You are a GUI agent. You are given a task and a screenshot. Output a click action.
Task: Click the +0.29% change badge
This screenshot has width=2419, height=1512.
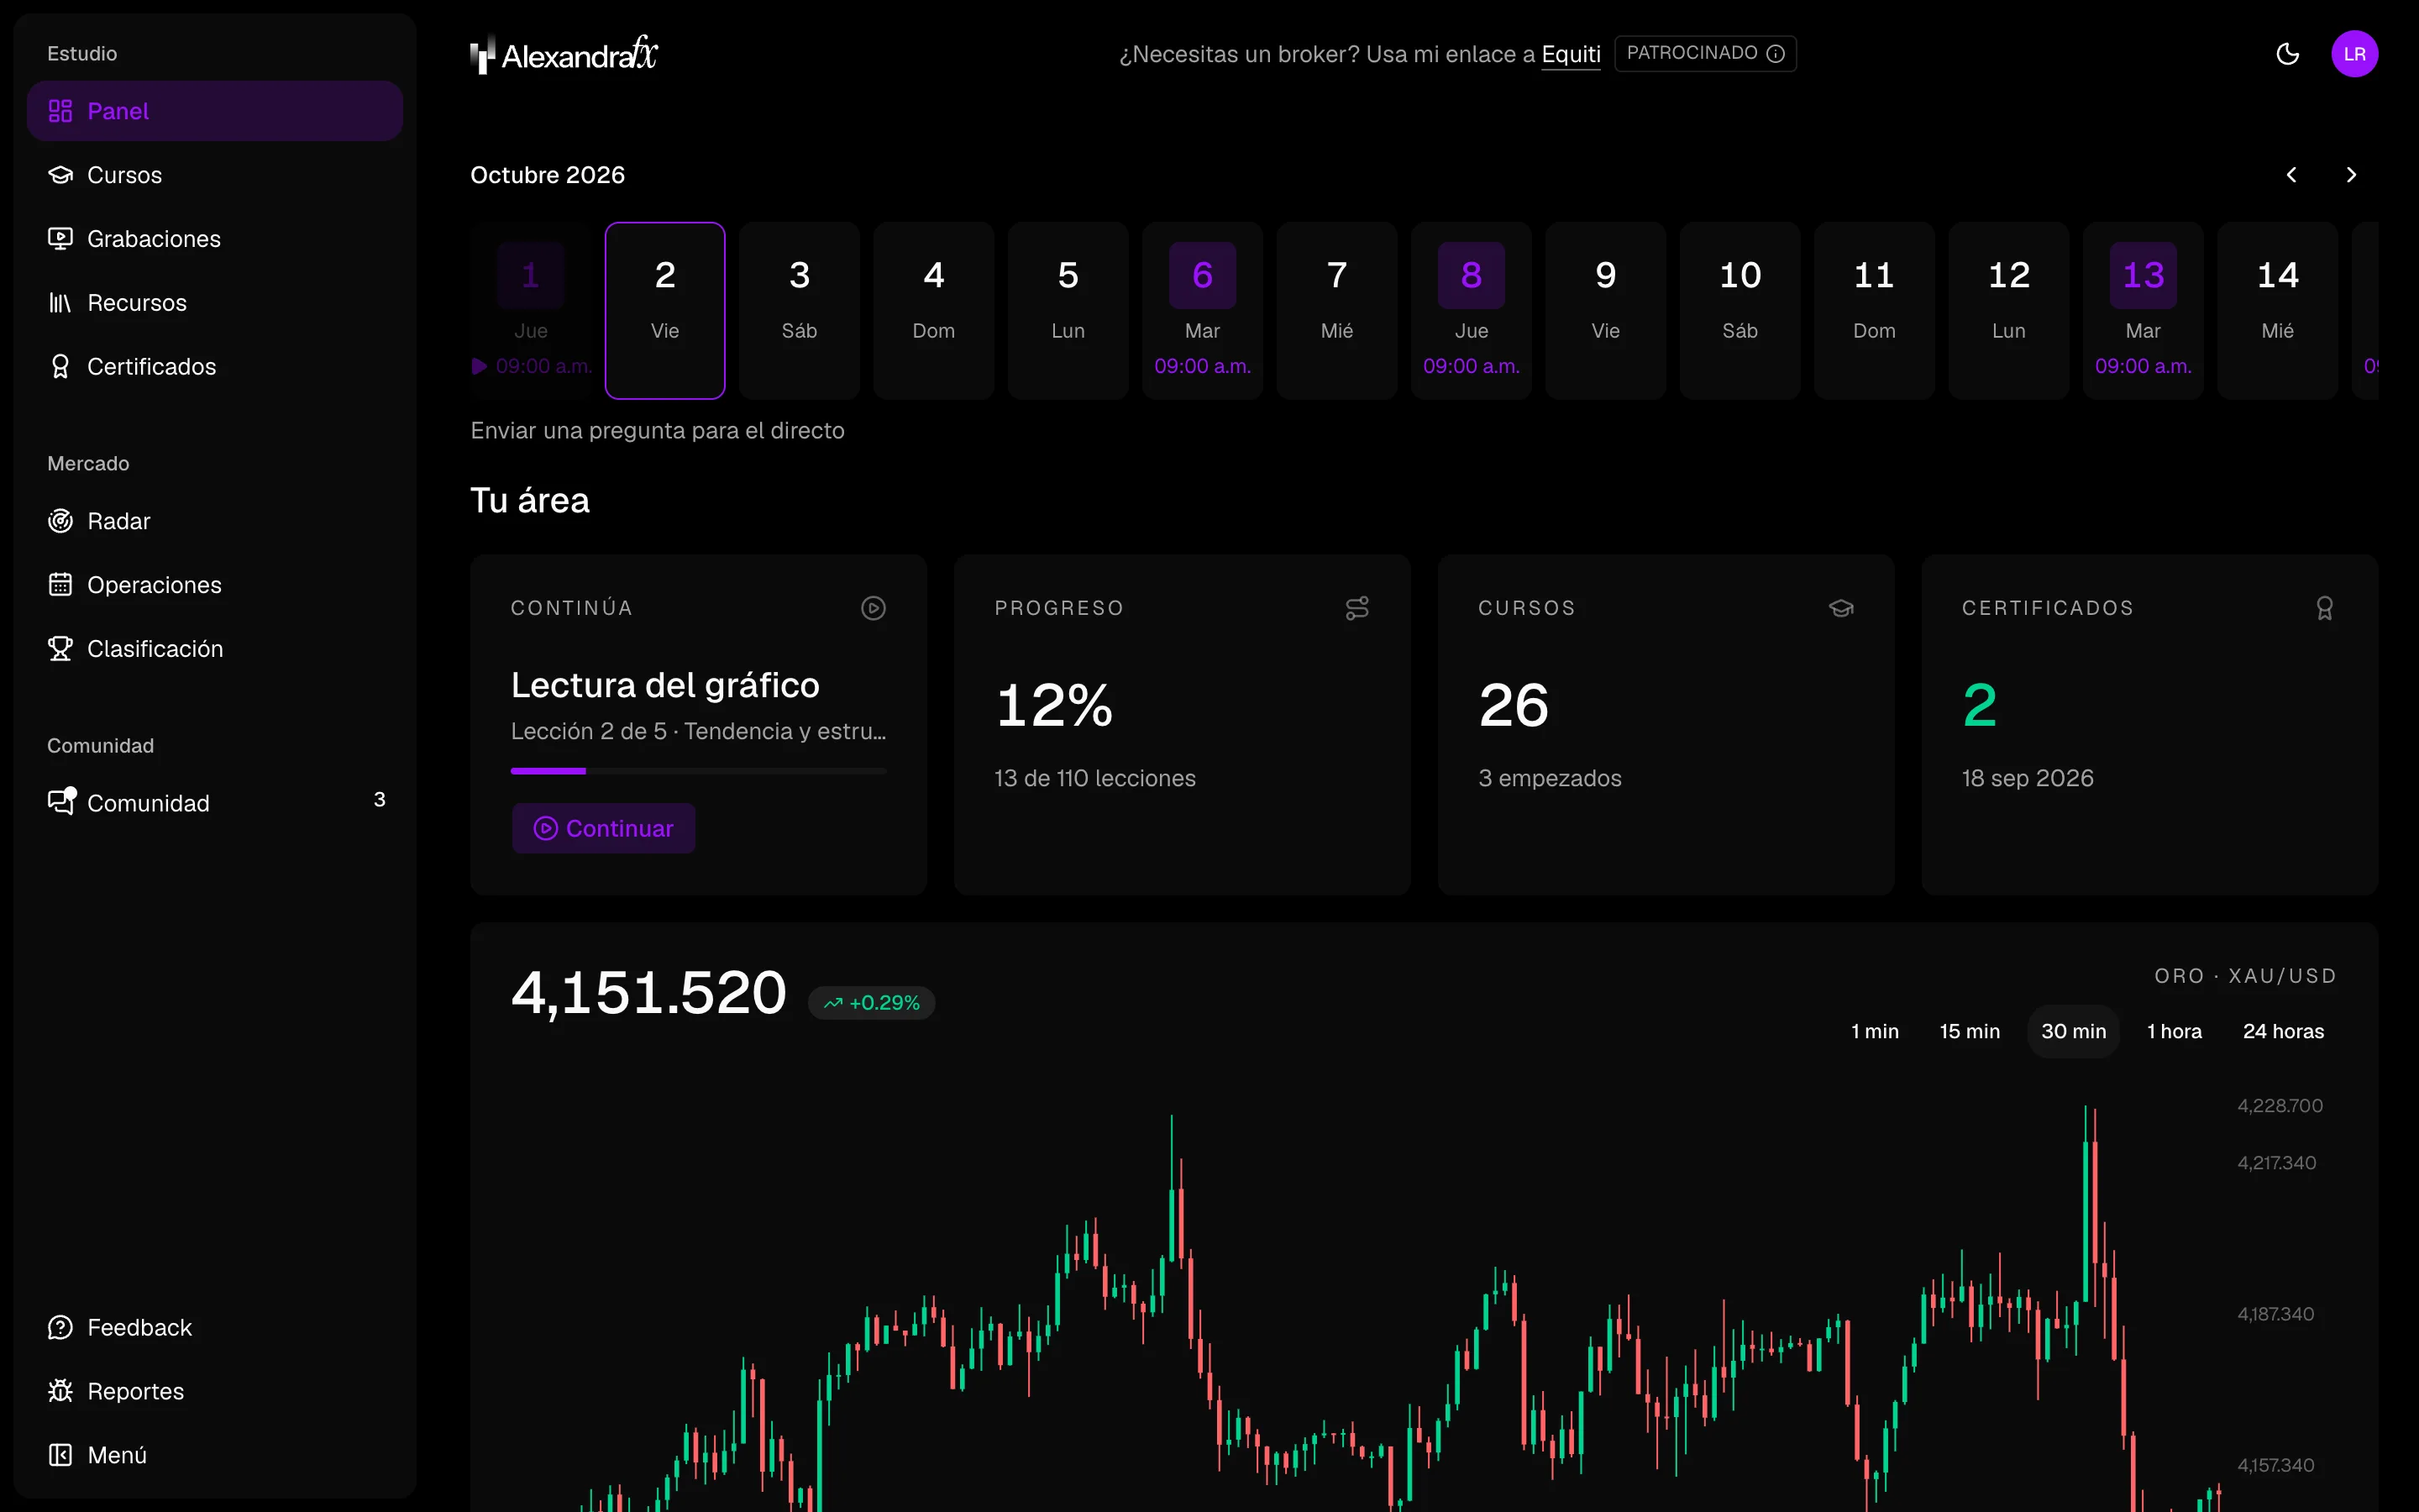point(872,1003)
